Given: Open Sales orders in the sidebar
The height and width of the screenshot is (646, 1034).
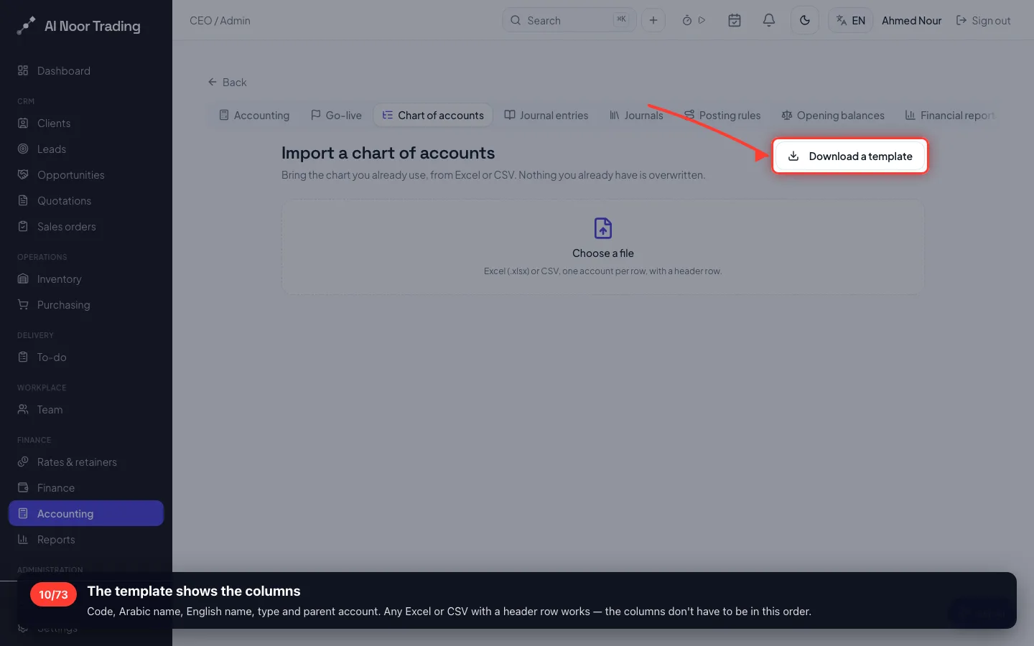Looking at the screenshot, I should [86, 226].
